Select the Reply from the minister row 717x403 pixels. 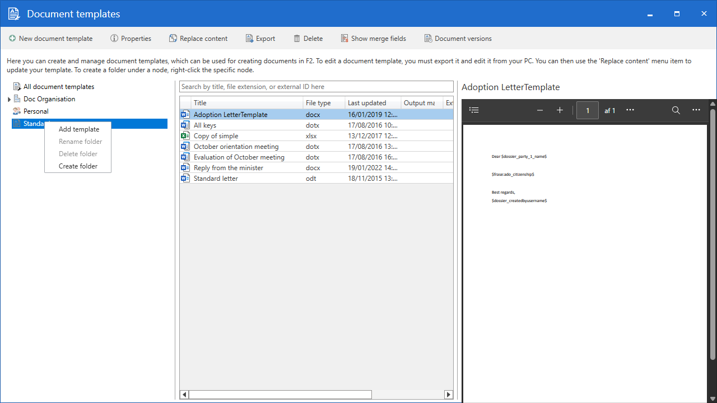[316, 168]
